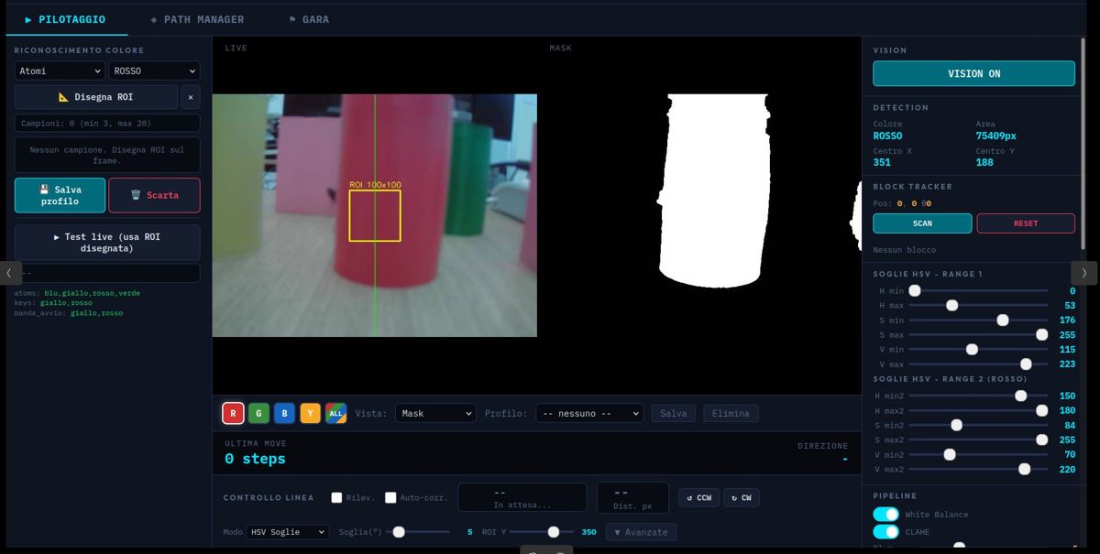Open the Atomi category dropdown
The height and width of the screenshot is (554, 1100).
coord(60,71)
